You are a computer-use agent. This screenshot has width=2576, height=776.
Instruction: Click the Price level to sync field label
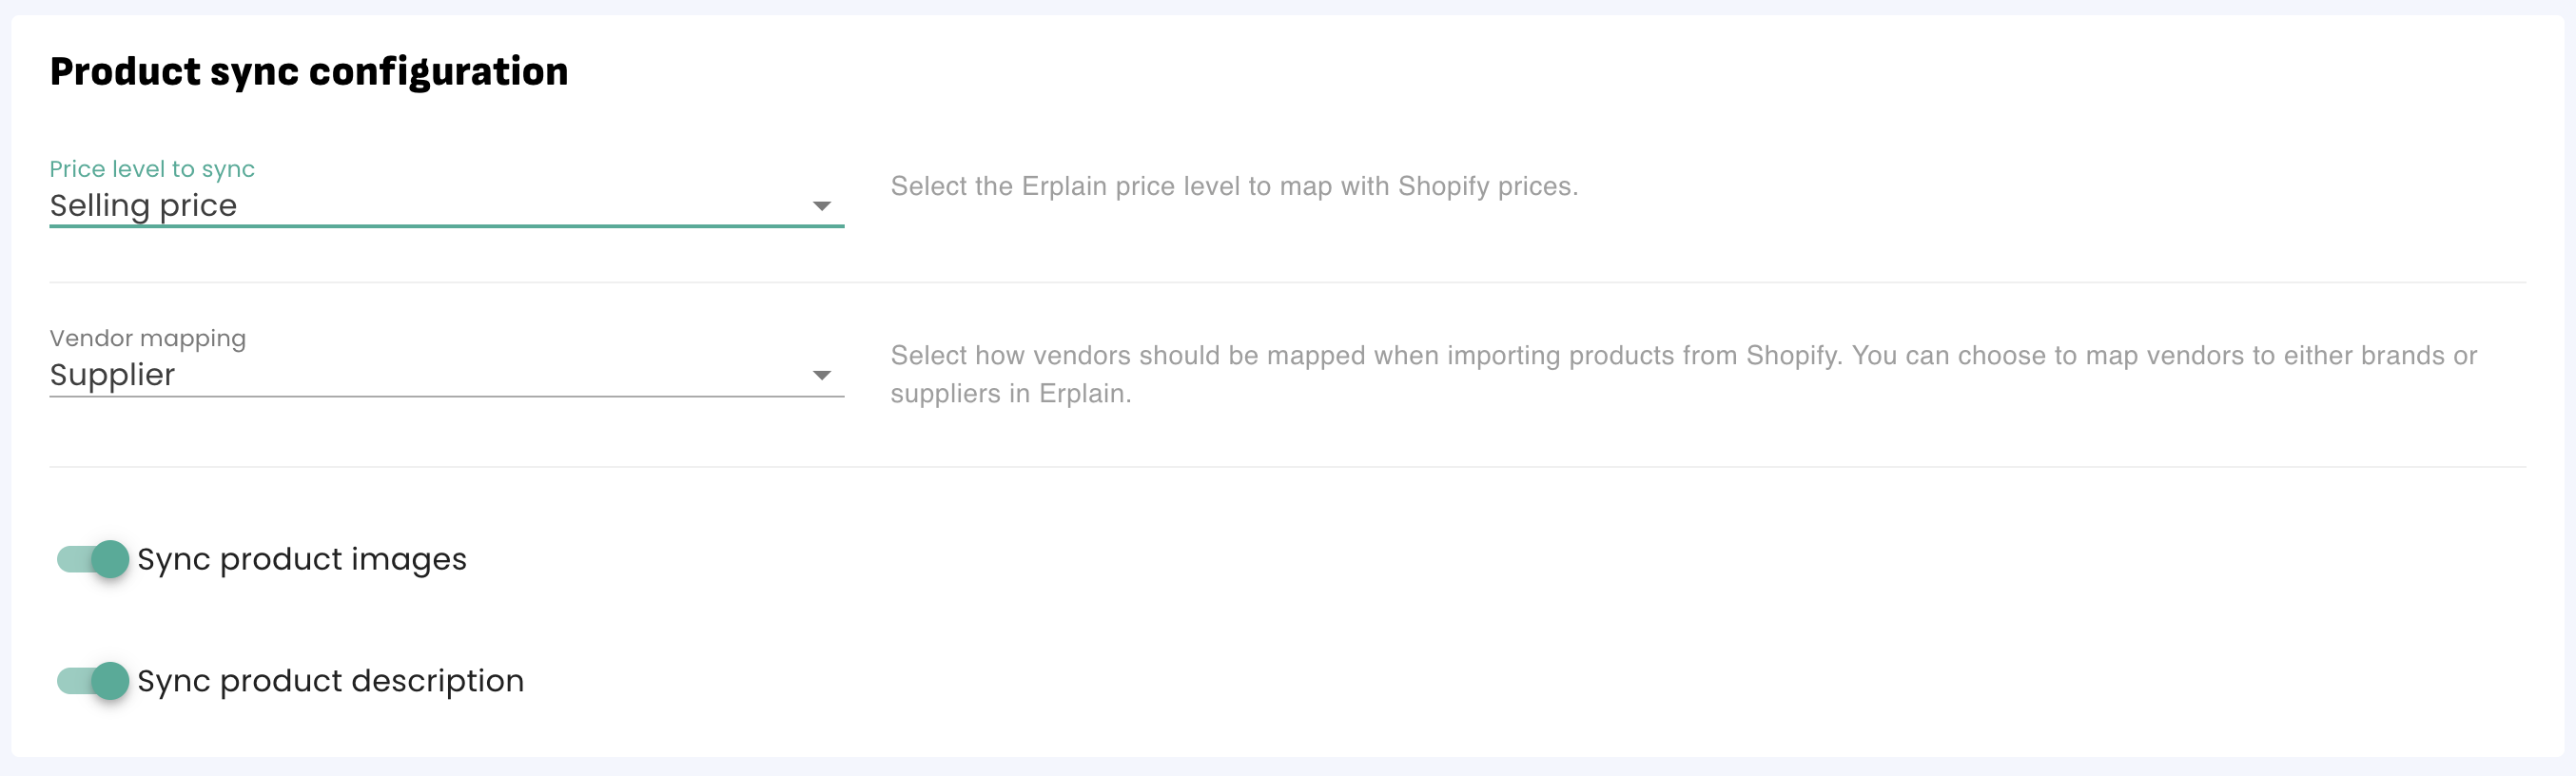click(152, 169)
